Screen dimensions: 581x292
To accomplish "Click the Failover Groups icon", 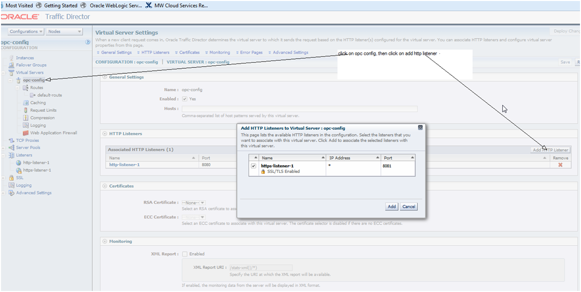I will pos(11,65).
